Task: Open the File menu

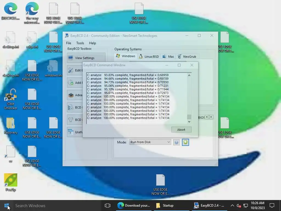Action: [68, 43]
